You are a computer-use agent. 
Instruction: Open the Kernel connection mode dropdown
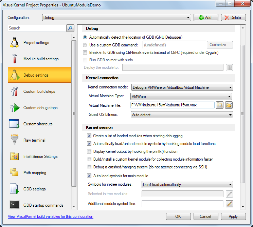point(182,87)
